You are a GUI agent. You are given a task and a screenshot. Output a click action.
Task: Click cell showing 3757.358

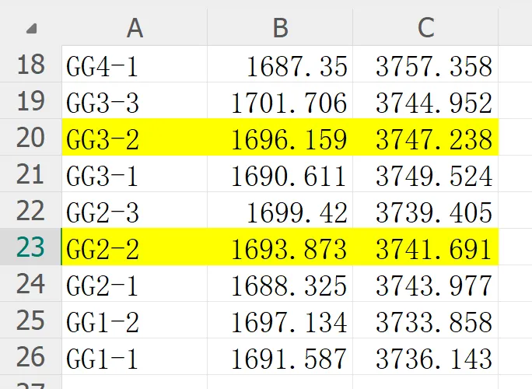[x=425, y=64]
